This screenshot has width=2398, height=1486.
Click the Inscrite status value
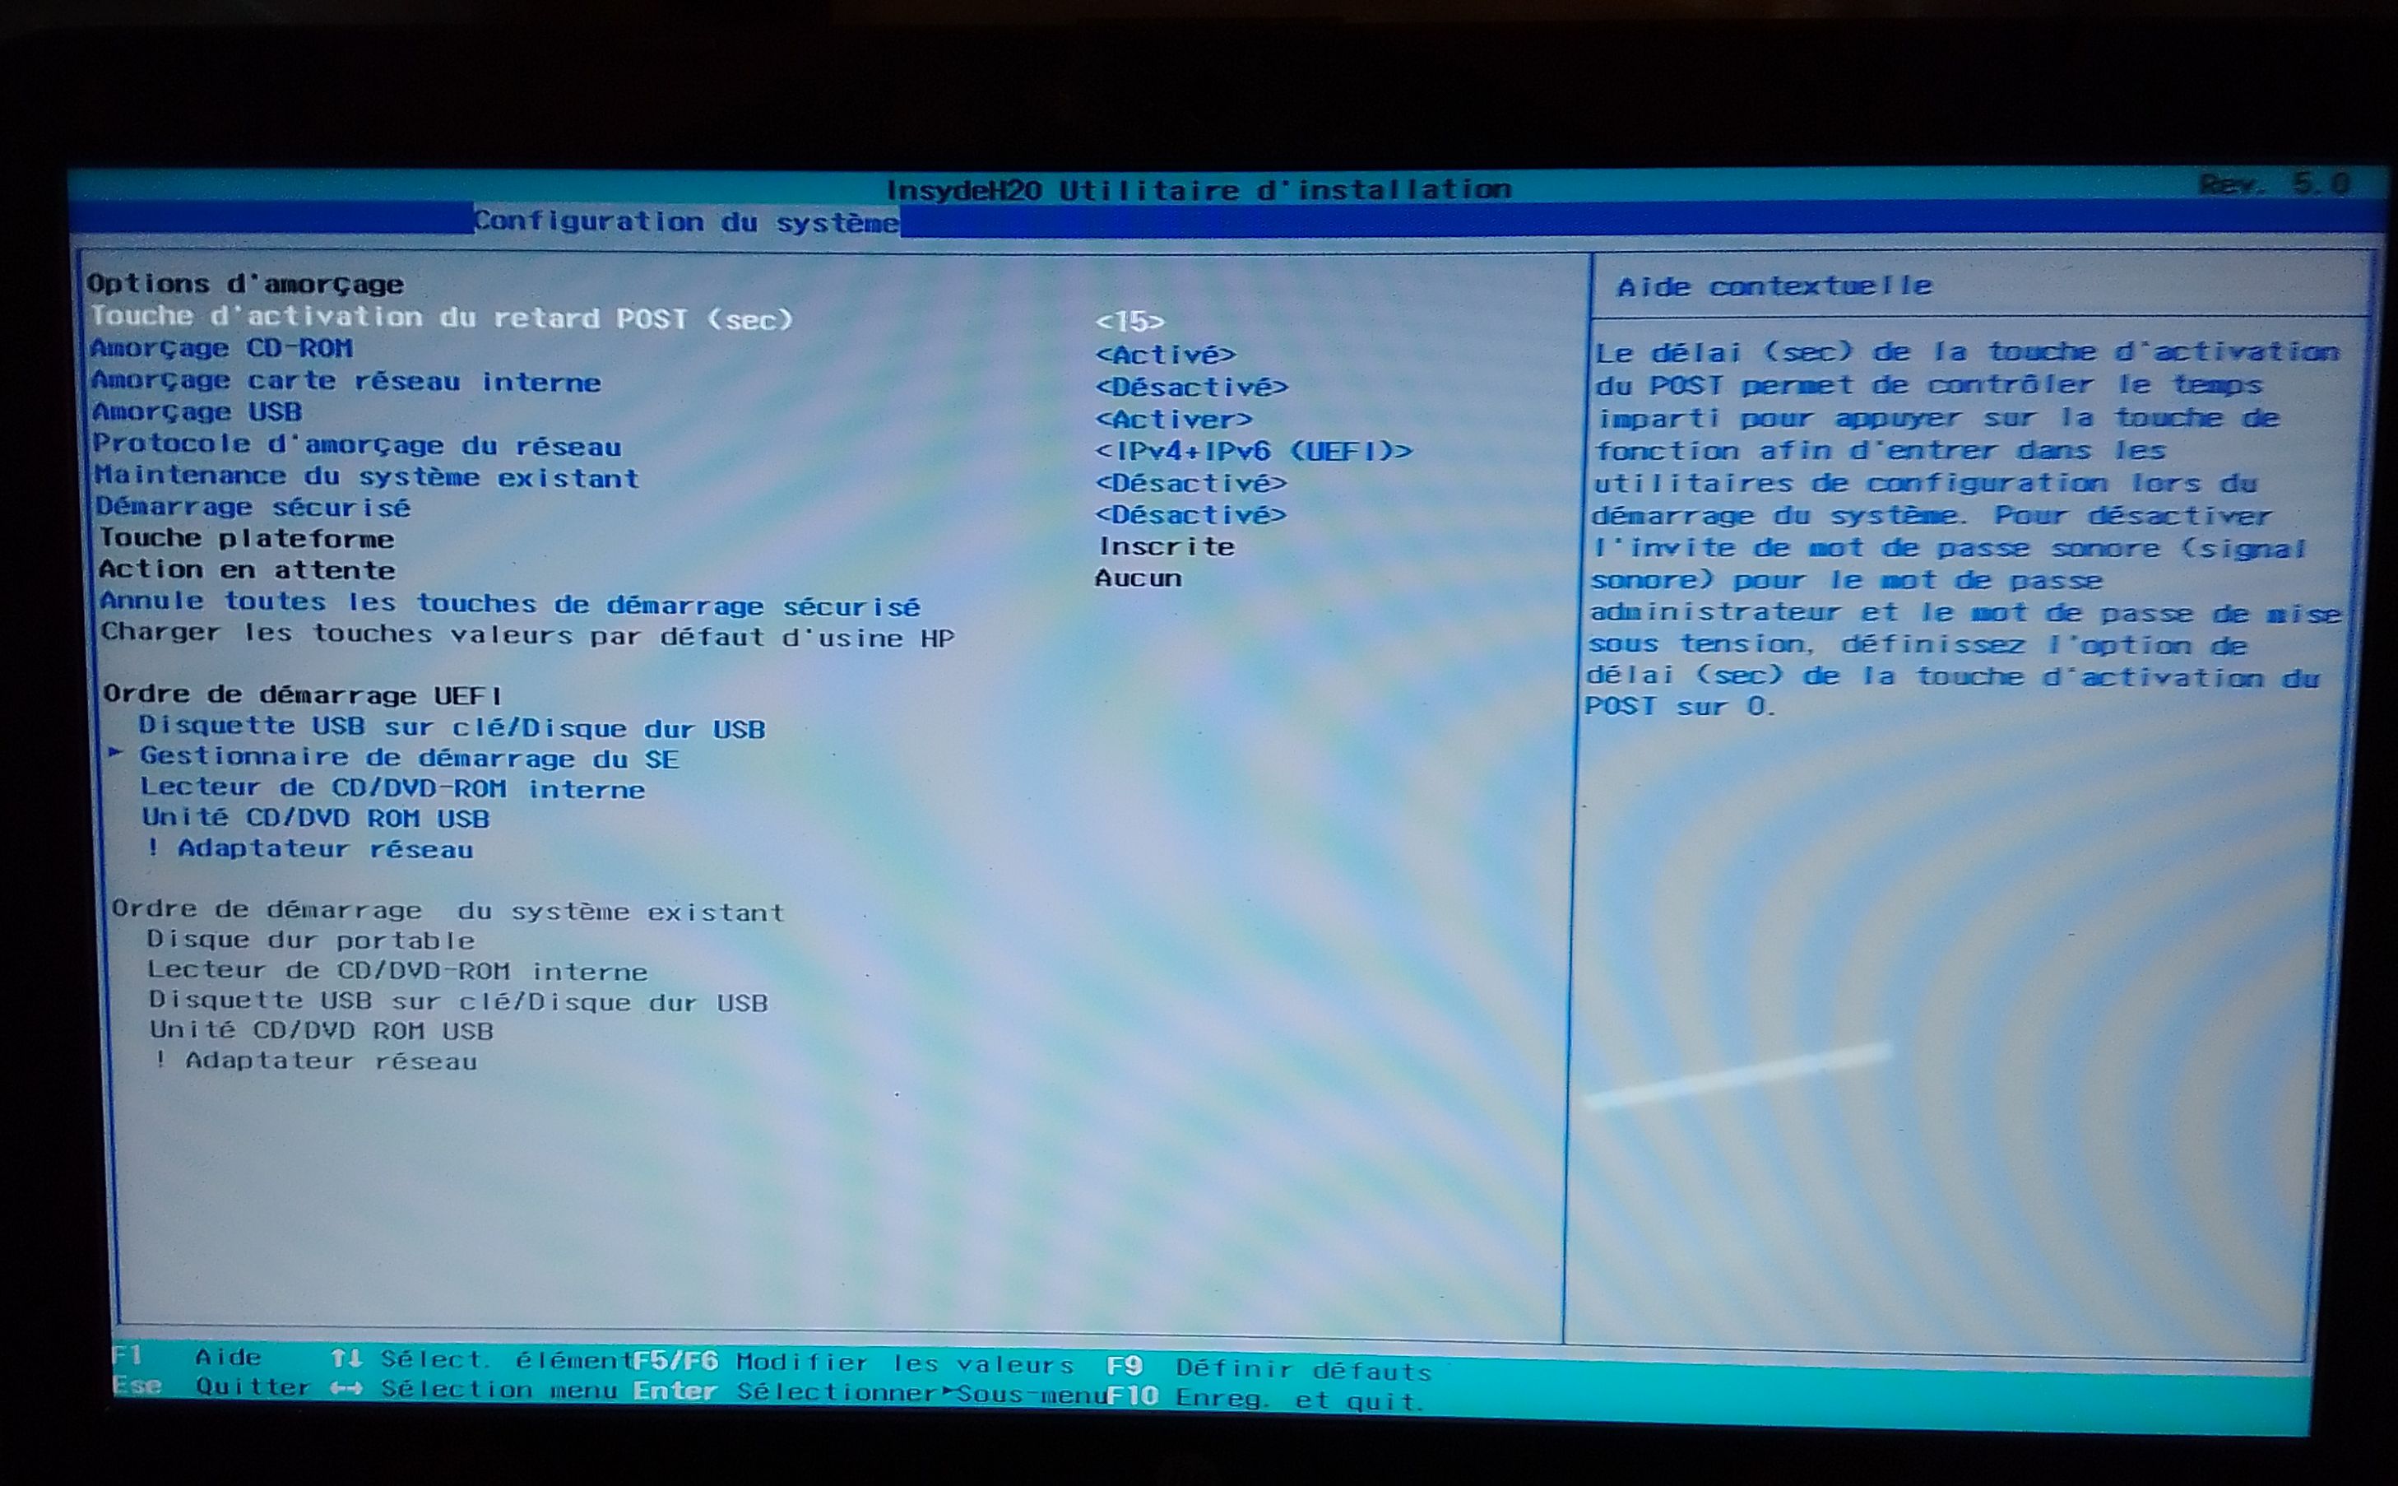click(x=1166, y=546)
